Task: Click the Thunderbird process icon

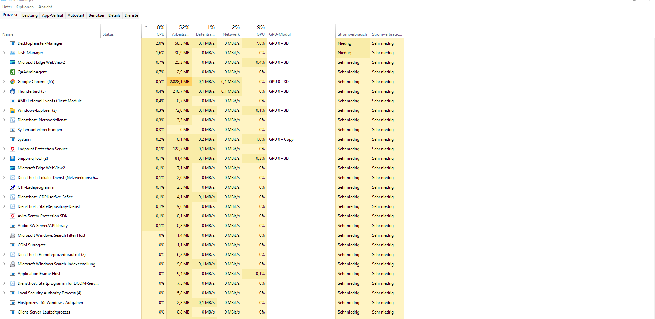Action: coord(13,91)
